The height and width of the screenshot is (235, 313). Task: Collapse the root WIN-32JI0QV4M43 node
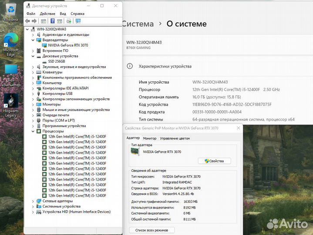tap(27, 29)
